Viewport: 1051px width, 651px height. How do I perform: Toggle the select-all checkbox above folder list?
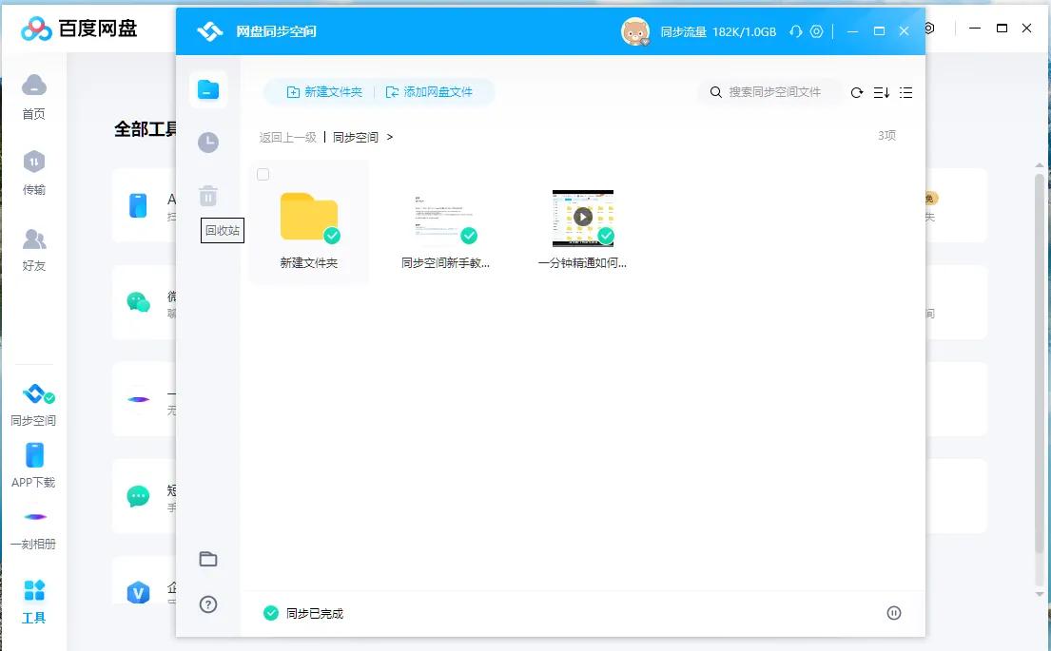[263, 175]
